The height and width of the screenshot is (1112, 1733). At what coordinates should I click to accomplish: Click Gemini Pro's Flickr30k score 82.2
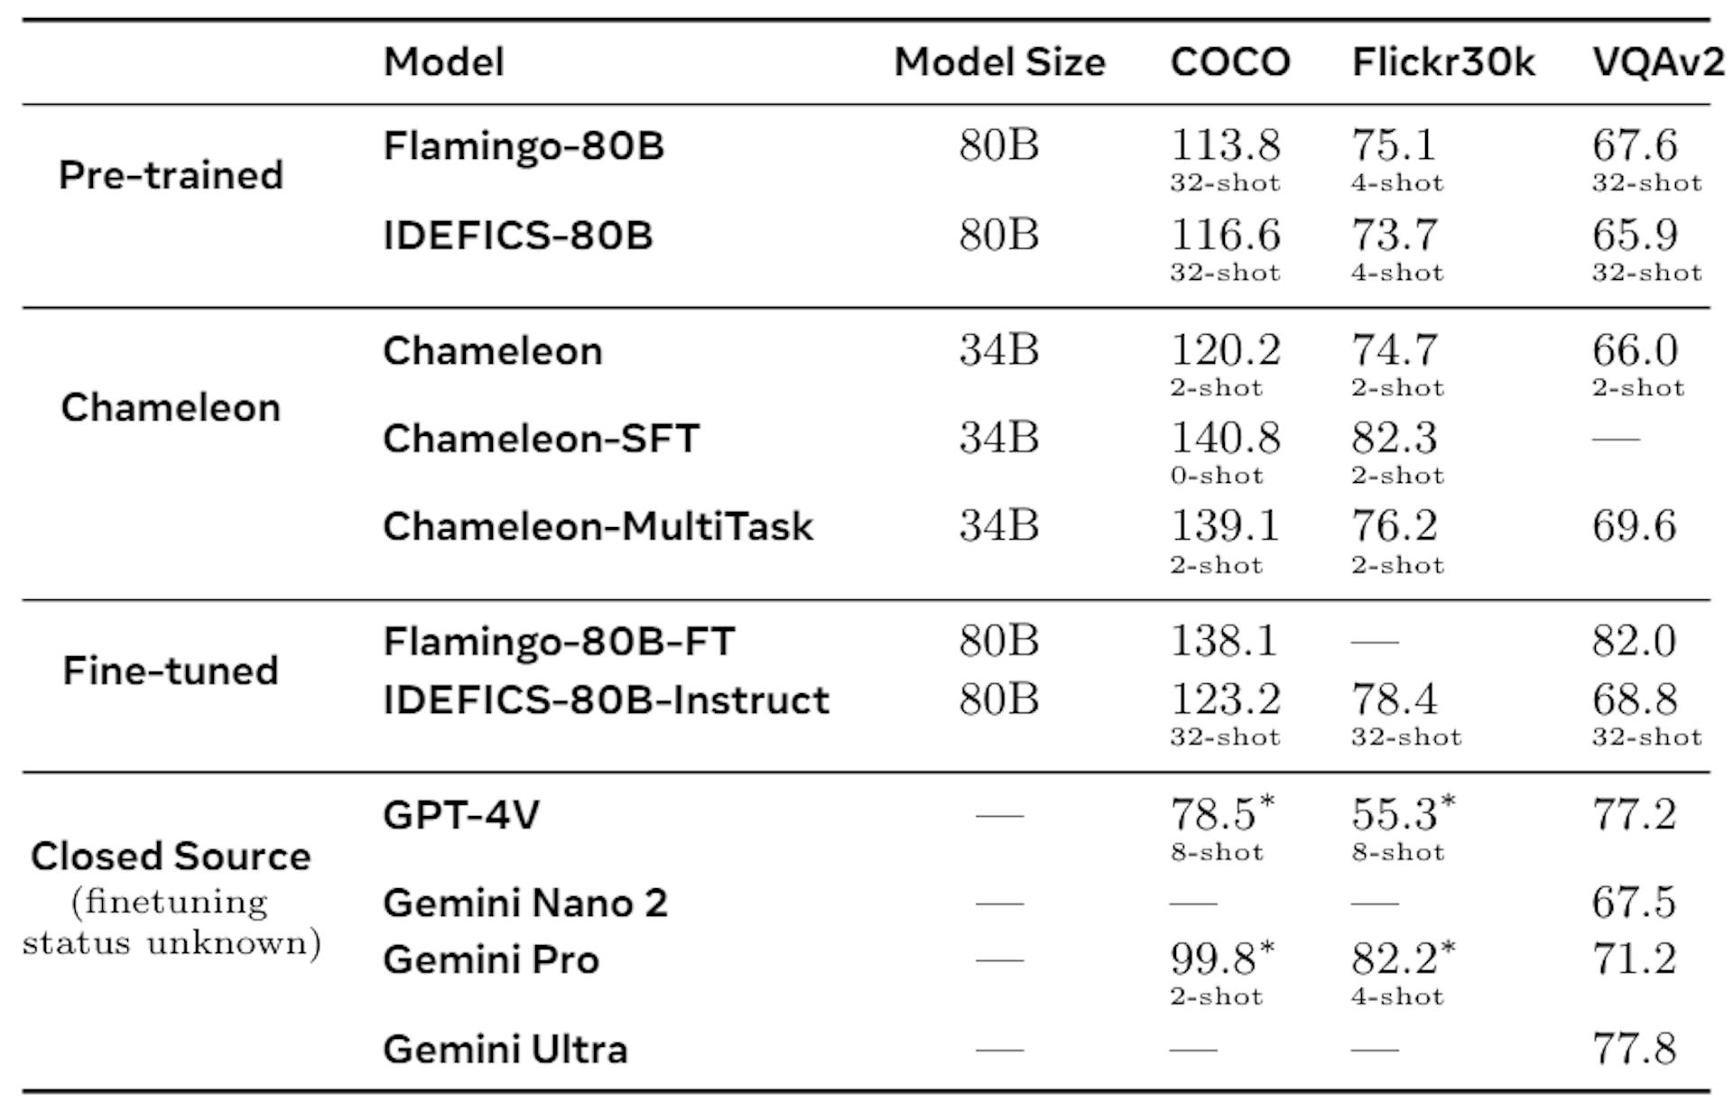click(x=1395, y=959)
